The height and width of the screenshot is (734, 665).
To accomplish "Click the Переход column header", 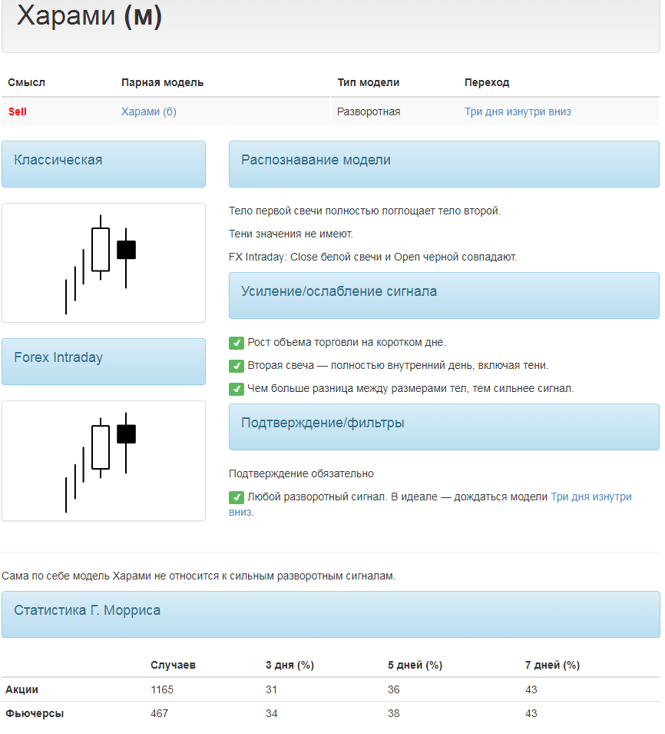I will (487, 82).
